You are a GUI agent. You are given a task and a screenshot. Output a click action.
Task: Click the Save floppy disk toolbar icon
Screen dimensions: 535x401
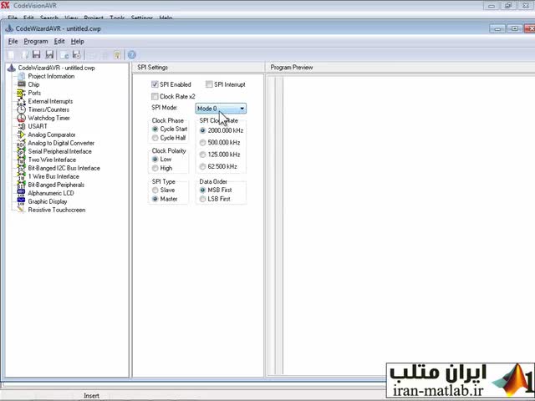point(37,54)
